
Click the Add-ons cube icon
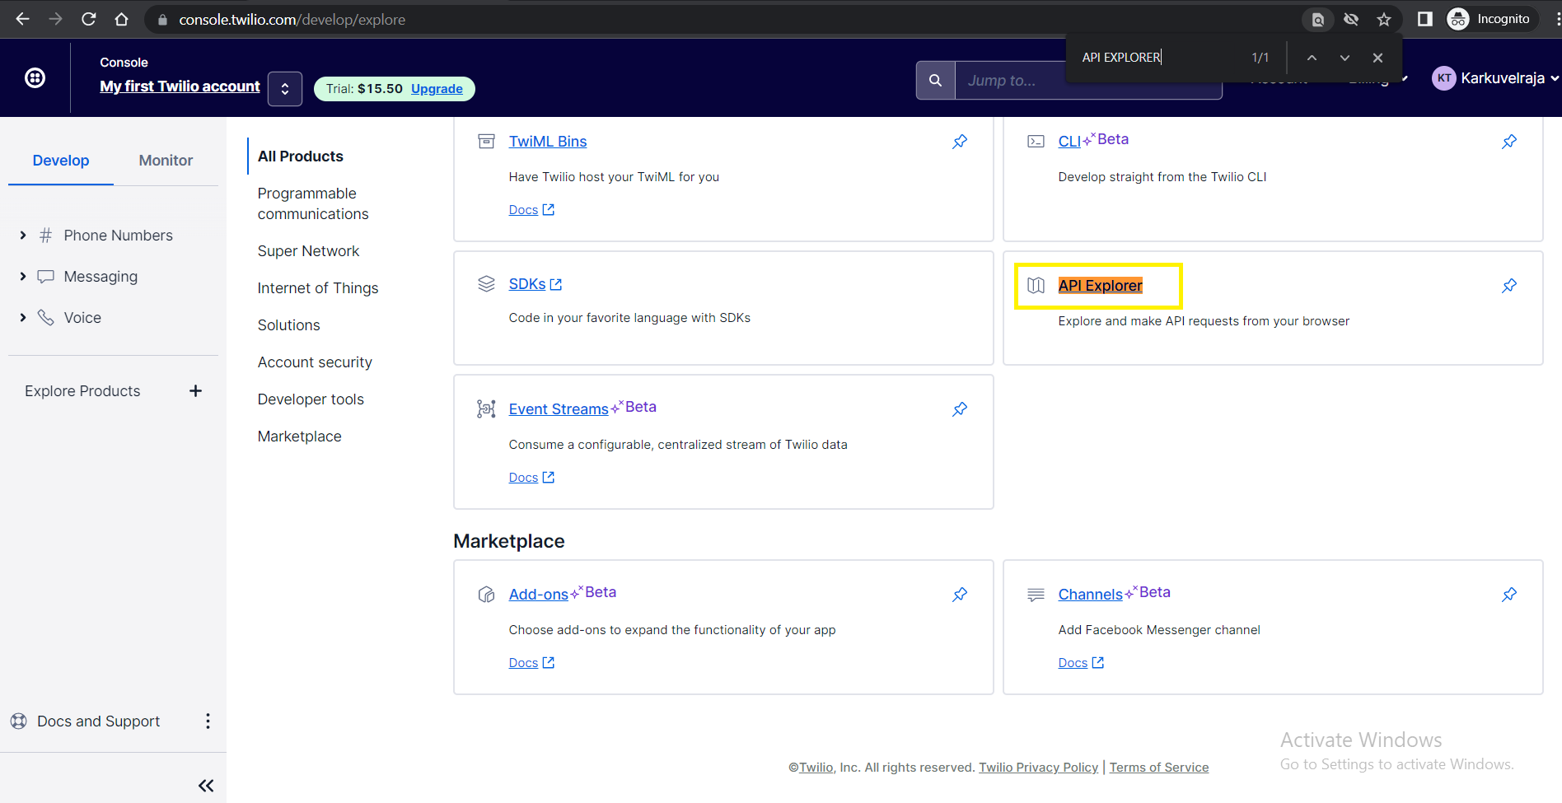tap(486, 595)
